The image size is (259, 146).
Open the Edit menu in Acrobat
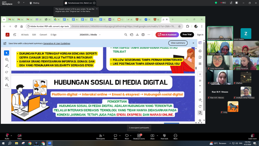34,35
